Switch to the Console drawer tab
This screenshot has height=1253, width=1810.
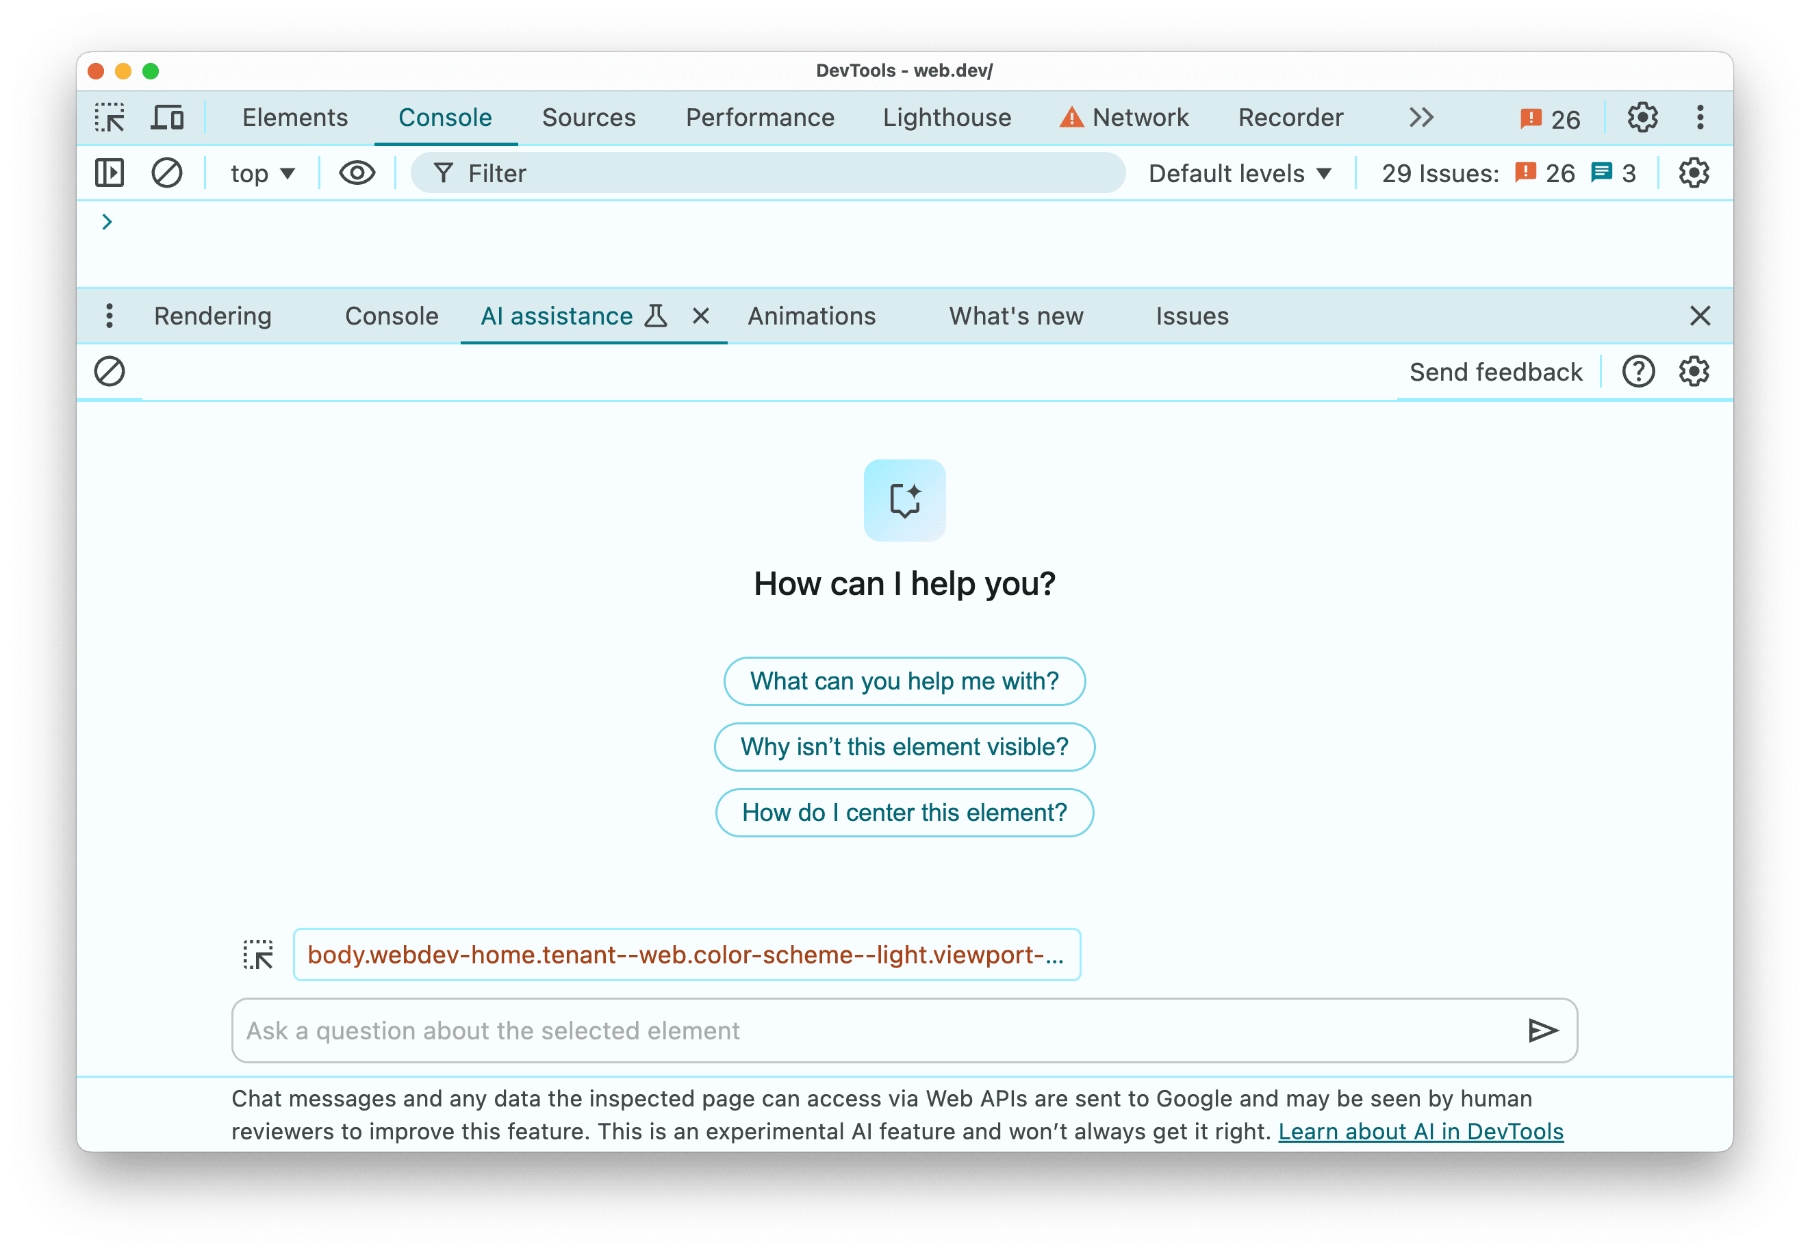(392, 316)
